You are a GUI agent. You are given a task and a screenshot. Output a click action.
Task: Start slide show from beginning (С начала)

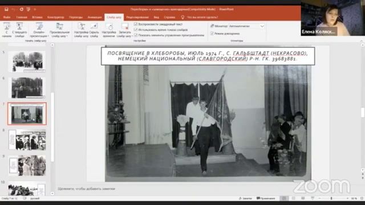tap(7, 30)
